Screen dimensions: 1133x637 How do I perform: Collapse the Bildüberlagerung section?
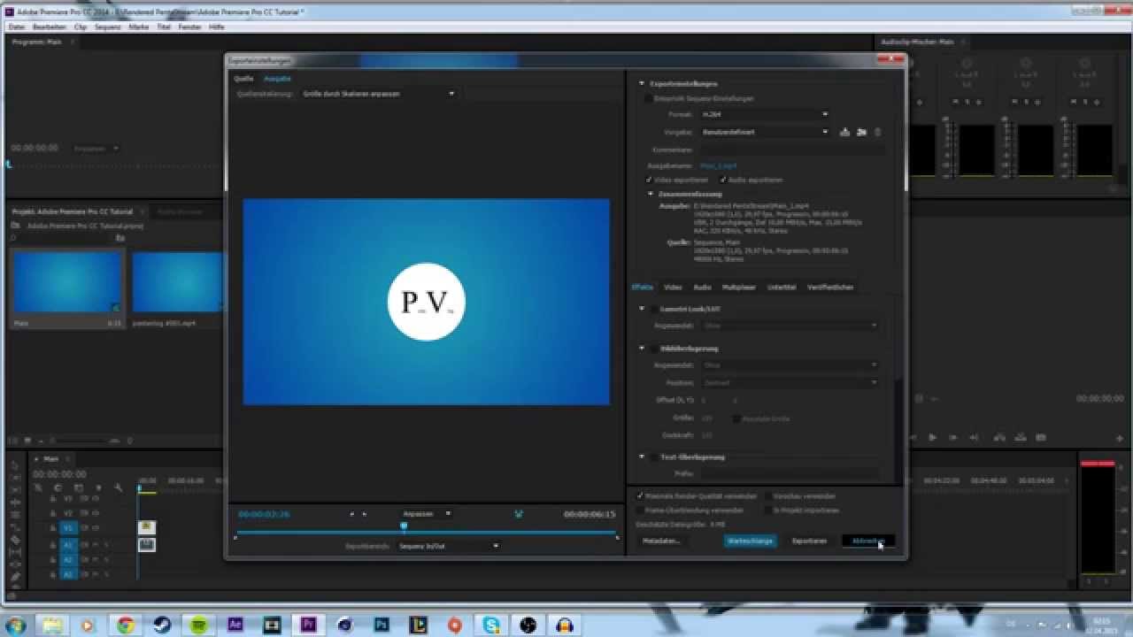[643, 349]
